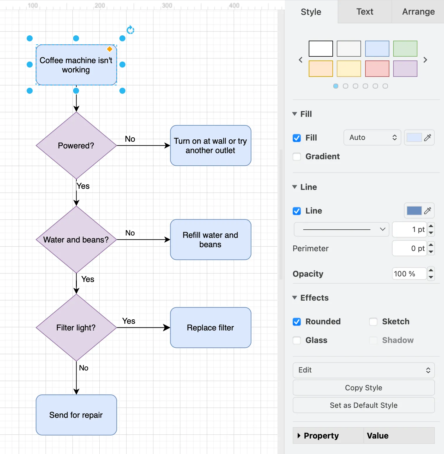
Task: Select the Replace filter box
Action: [x=211, y=327]
